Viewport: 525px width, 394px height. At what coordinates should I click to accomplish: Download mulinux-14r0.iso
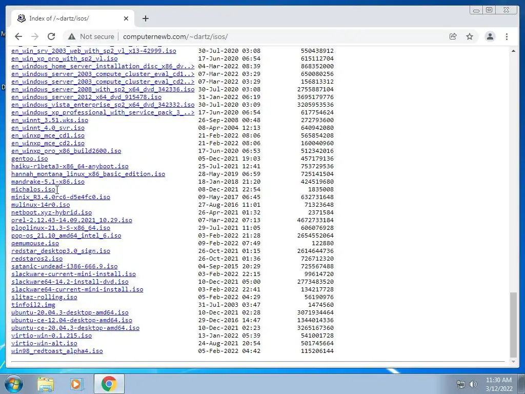point(41,205)
